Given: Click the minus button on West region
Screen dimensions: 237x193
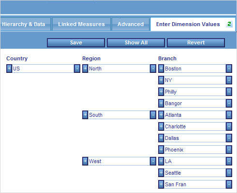Looking at the screenshot, I should pos(153,161).
